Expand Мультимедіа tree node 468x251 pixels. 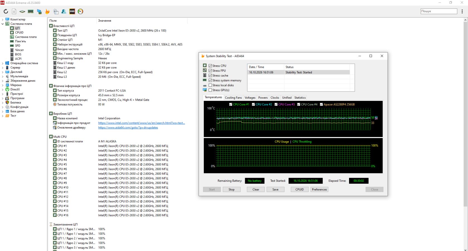click(3, 76)
